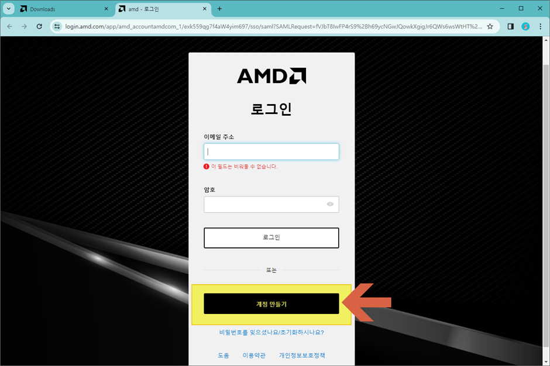Viewport: 550px width, 366px height.
Task: Close the amd - 로그인 tab
Action: [205, 9]
